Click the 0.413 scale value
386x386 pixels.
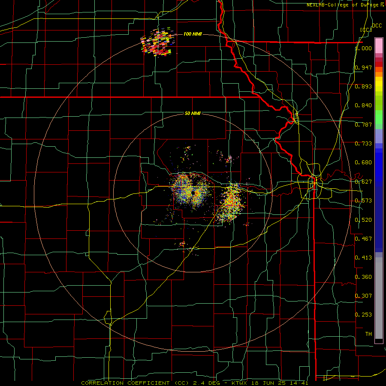click(363, 258)
